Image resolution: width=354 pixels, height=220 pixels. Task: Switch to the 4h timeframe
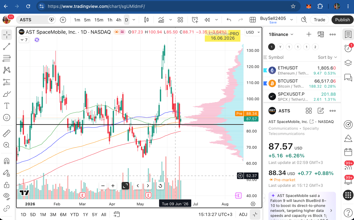point(119,20)
